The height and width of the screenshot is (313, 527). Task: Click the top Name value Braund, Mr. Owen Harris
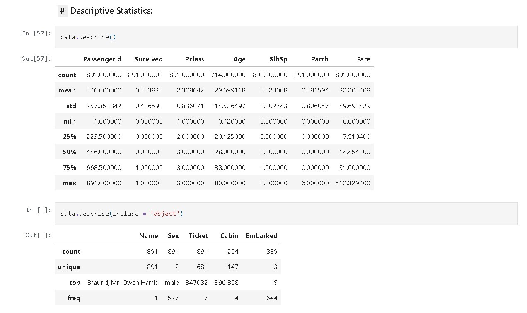pos(123,283)
